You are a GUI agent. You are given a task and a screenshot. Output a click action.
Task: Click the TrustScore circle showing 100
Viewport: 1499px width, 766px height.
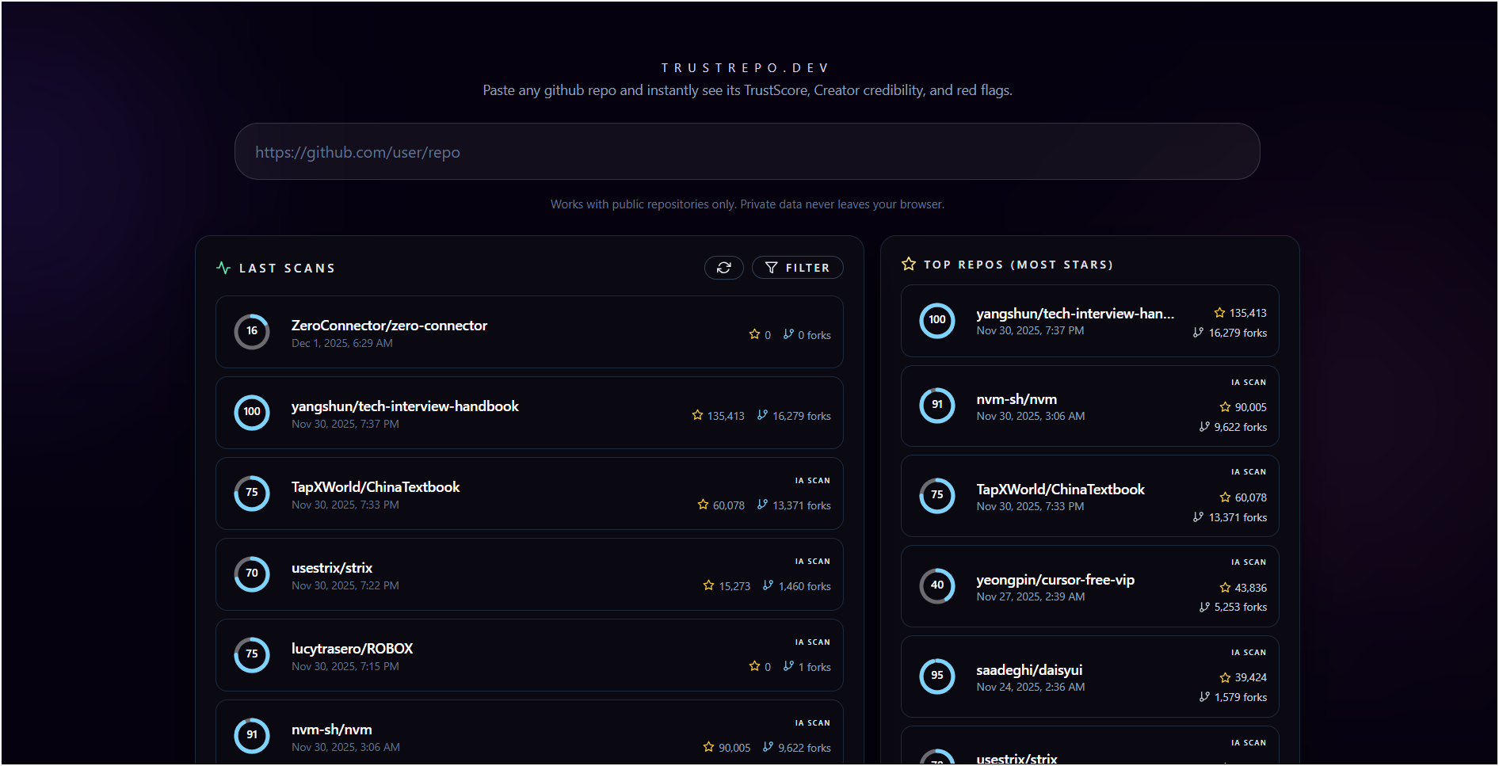point(251,412)
